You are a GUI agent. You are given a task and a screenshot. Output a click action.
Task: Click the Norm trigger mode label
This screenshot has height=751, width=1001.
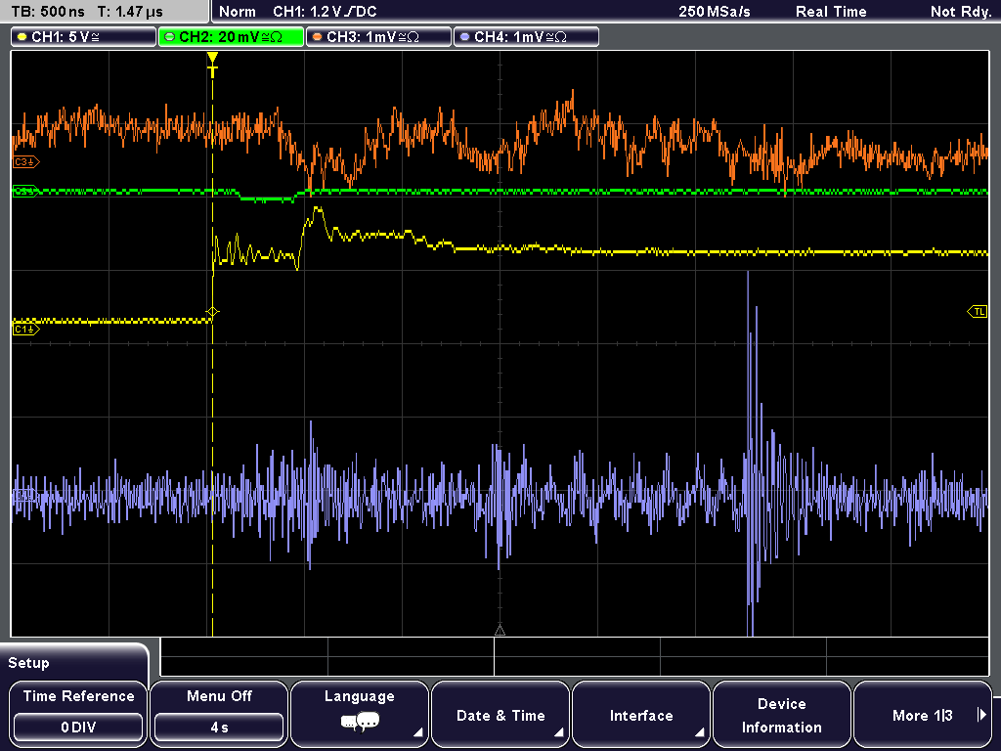click(x=238, y=12)
